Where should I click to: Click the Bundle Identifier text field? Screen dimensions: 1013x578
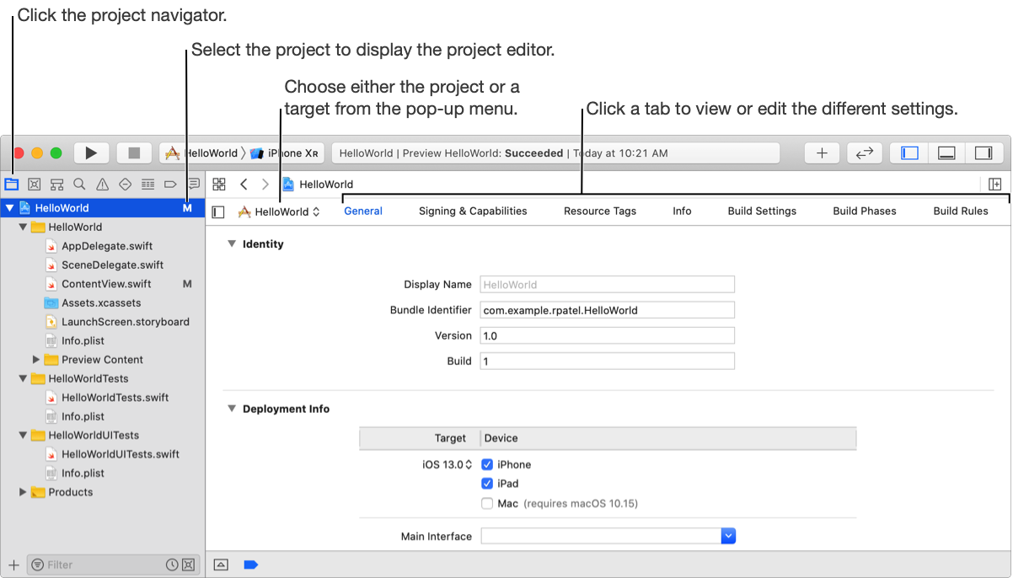607,310
